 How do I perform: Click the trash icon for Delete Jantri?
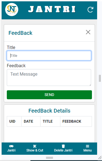[x=63, y=146]
